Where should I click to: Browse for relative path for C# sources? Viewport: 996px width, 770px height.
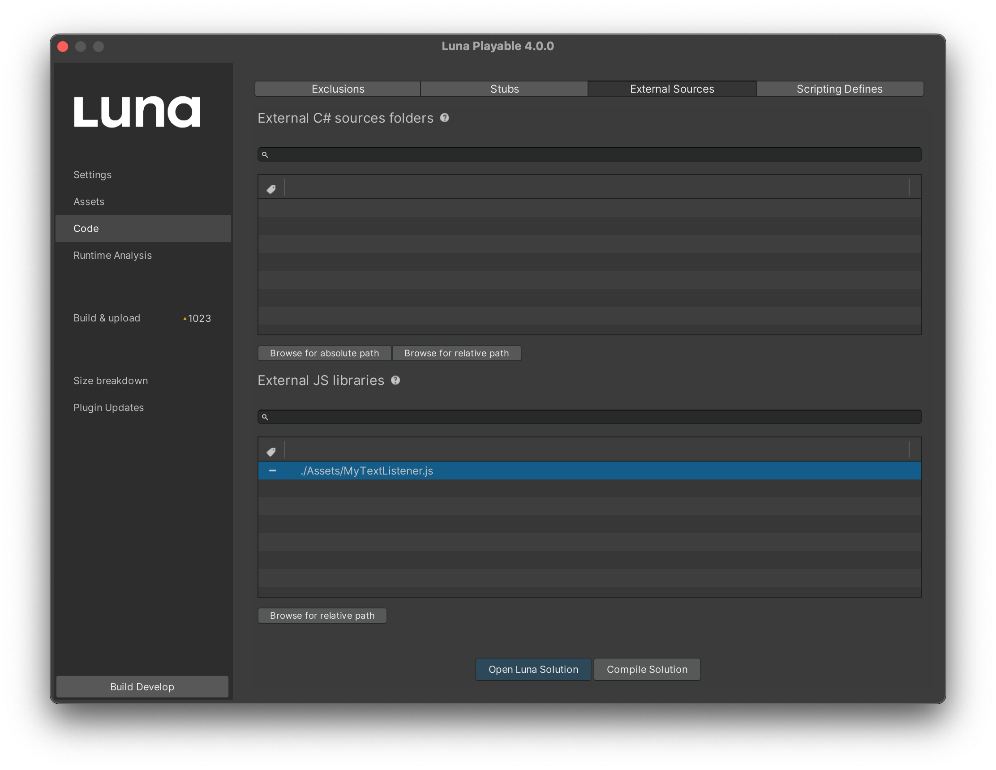pyautogui.click(x=456, y=353)
